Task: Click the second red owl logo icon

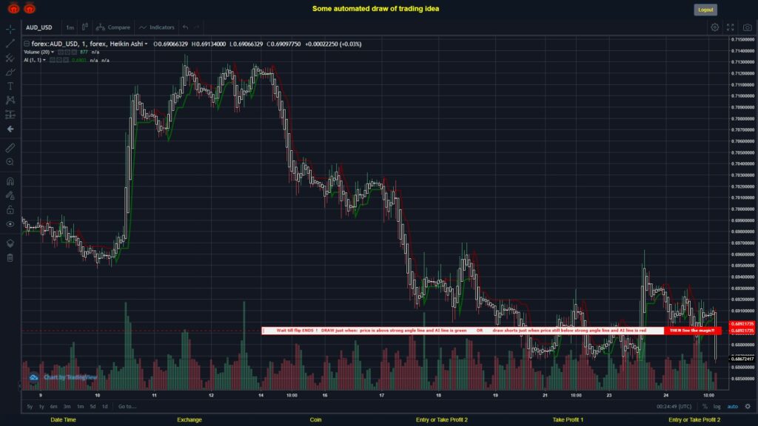Action: (x=30, y=8)
